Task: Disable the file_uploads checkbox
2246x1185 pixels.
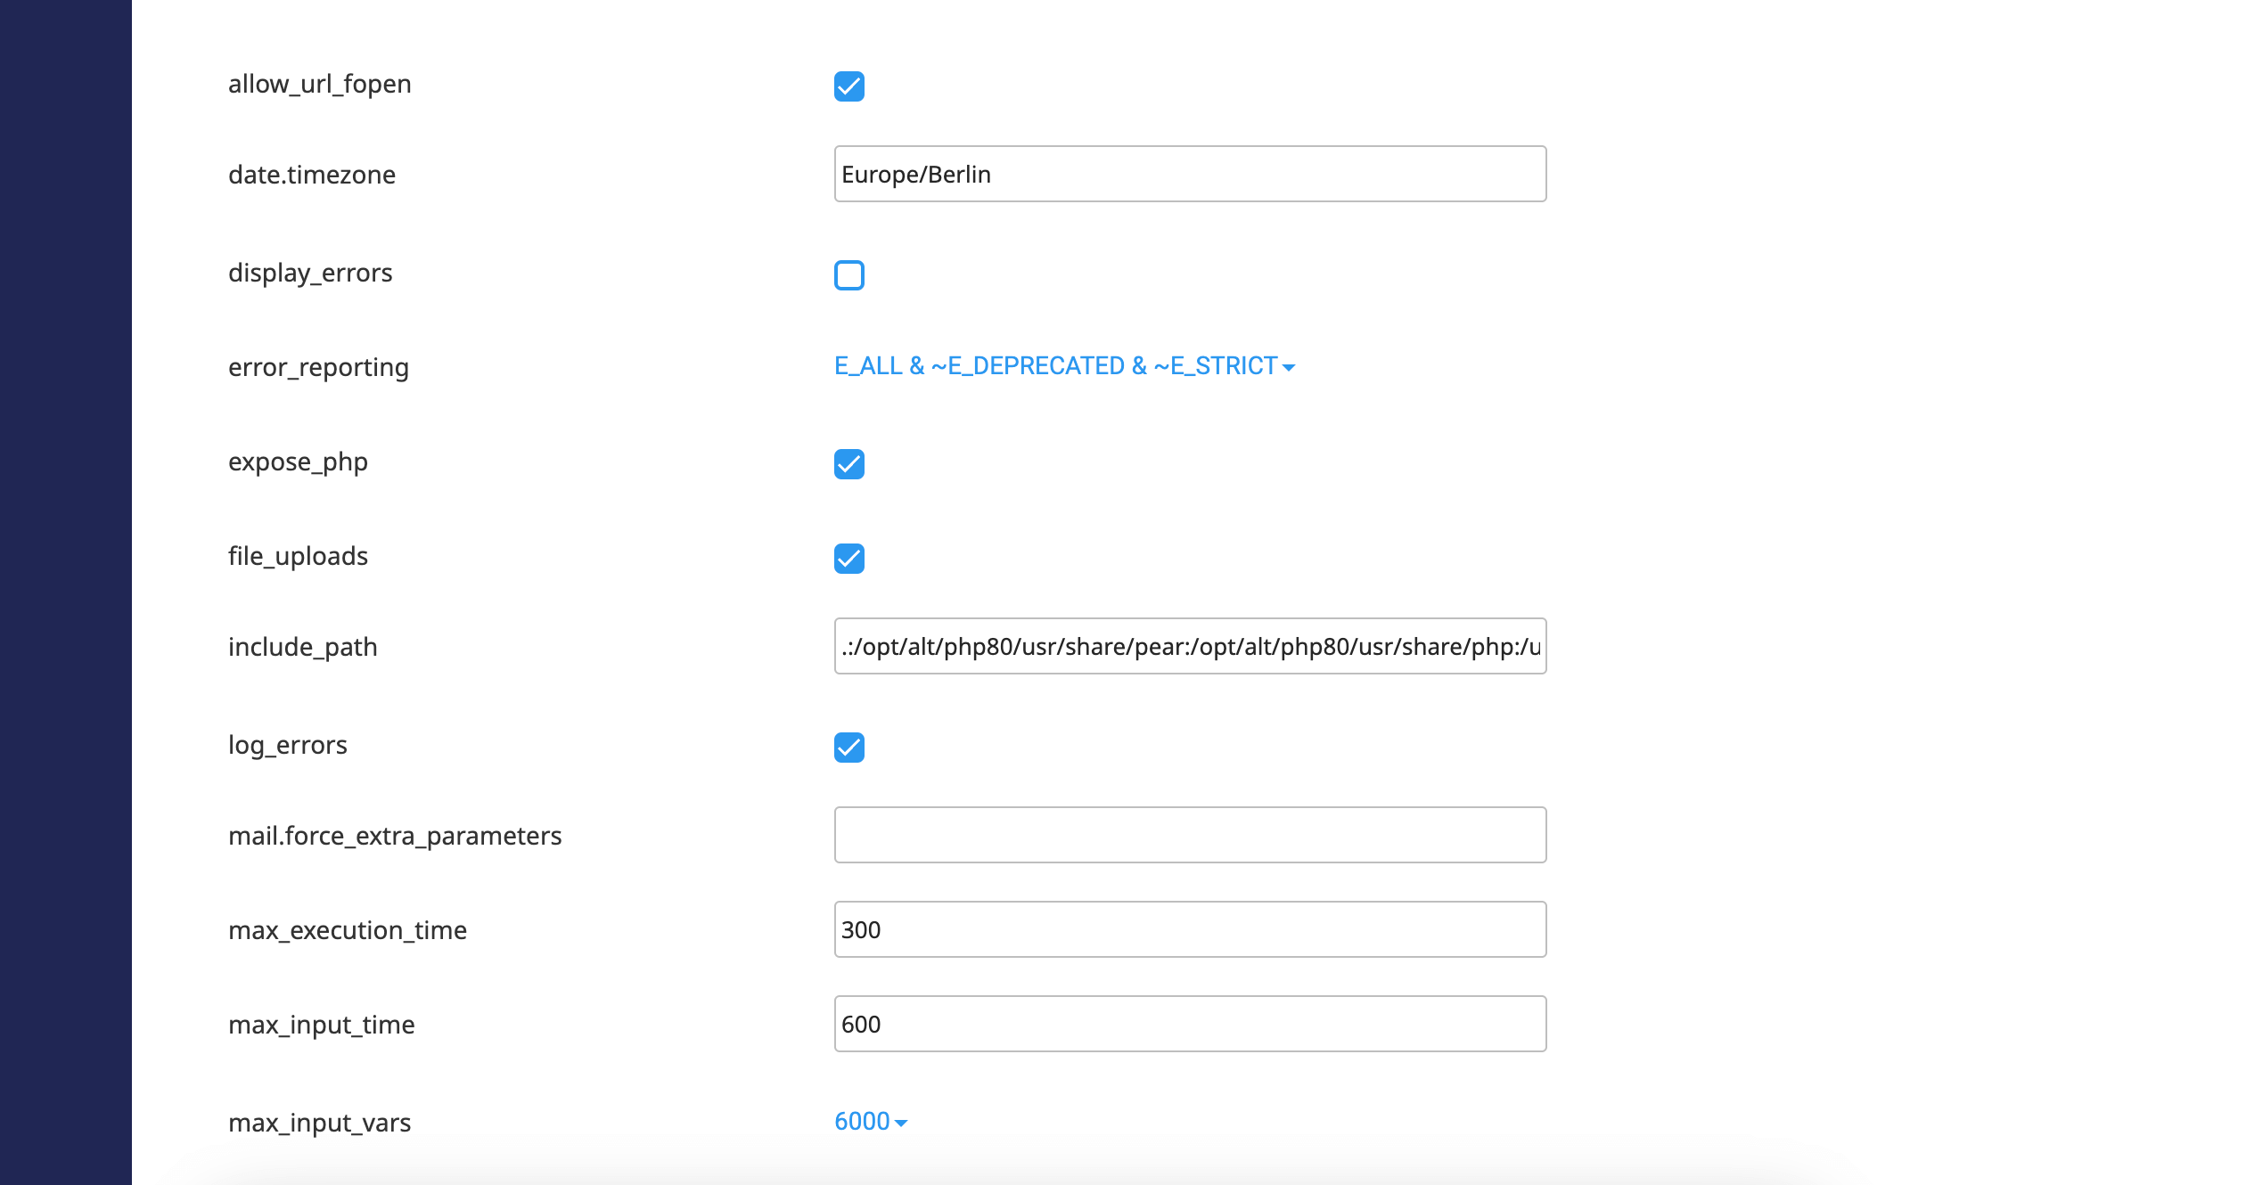Action: point(848,559)
